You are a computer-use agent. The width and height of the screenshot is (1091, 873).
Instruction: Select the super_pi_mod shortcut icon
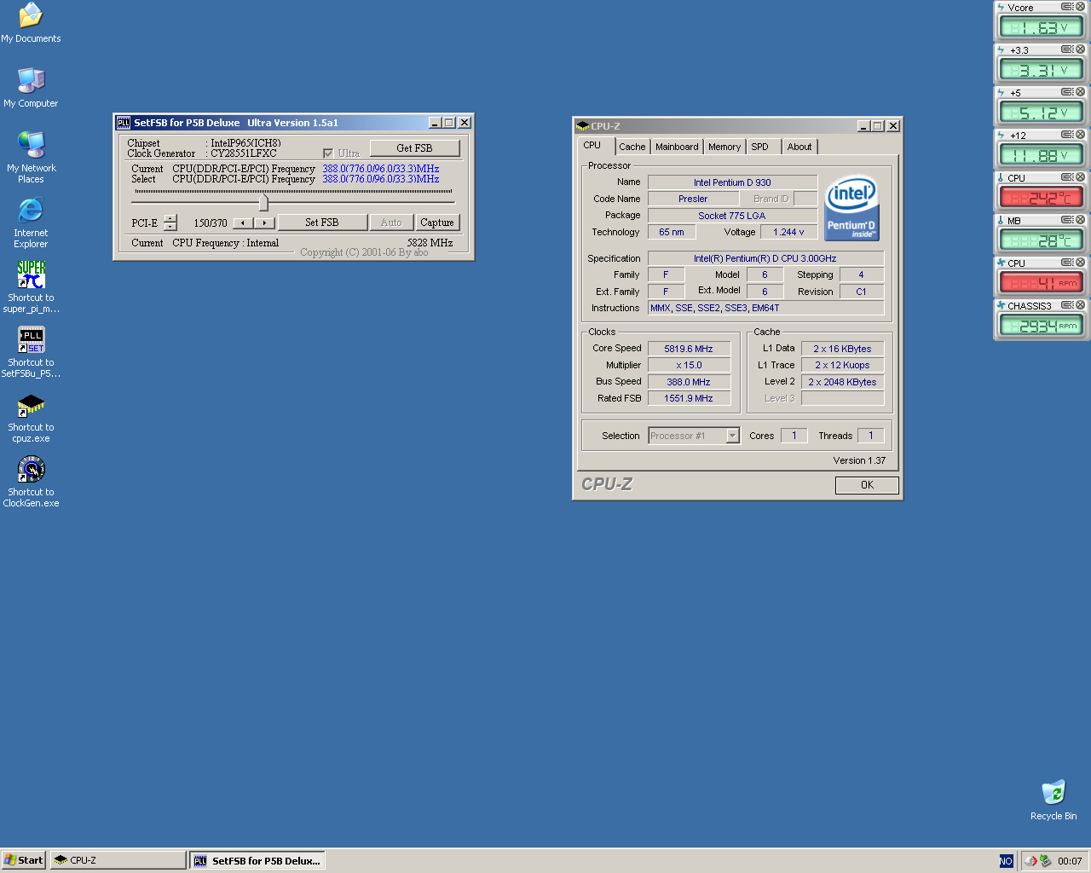tap(31, 287)
